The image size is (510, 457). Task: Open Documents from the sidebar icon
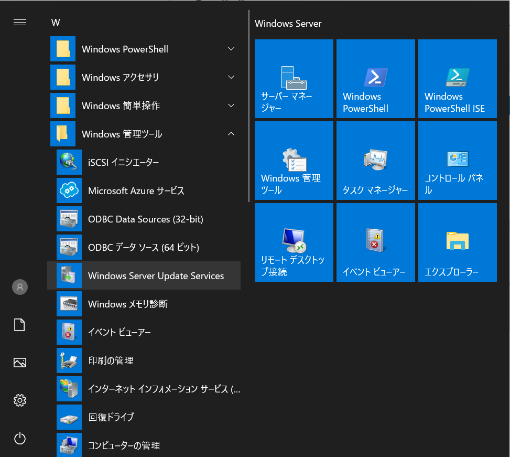pos(19,325)
